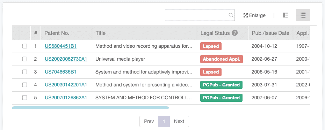Tick checkbox next to US20020082730A1

(x=25, y=59)
